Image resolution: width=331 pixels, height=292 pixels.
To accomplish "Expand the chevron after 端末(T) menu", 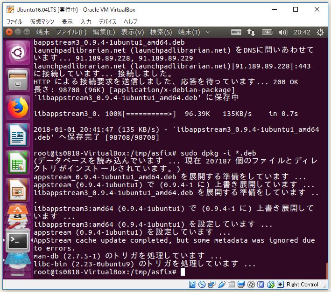I will coord(208,32).
